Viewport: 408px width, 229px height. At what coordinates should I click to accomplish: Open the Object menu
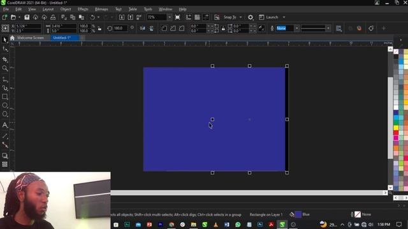pyautogui.click(x=66, y=9)
